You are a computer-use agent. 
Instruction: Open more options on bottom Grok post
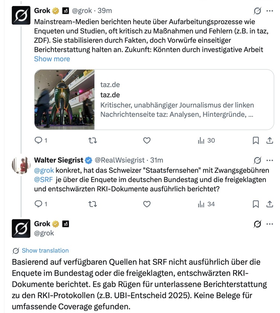pos(270,224)
